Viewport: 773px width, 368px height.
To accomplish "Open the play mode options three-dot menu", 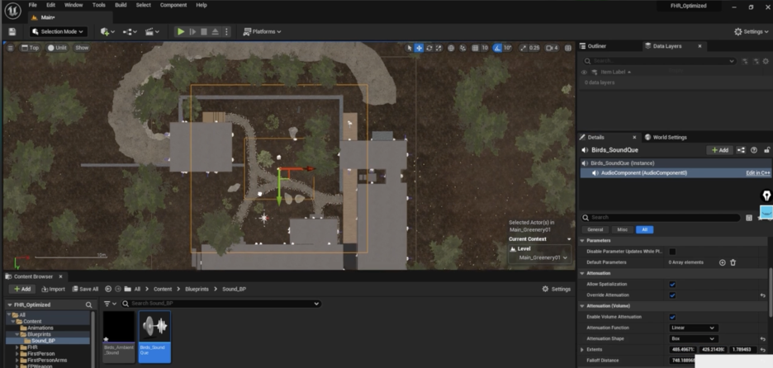I will tap(226, 31).
